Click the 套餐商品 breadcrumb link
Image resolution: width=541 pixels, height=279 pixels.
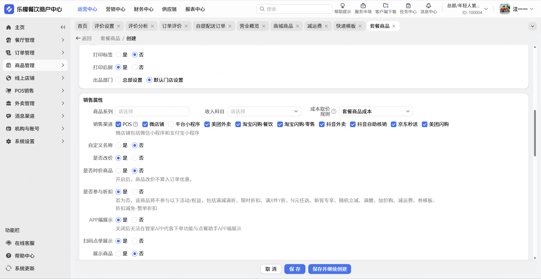point(110,38)
